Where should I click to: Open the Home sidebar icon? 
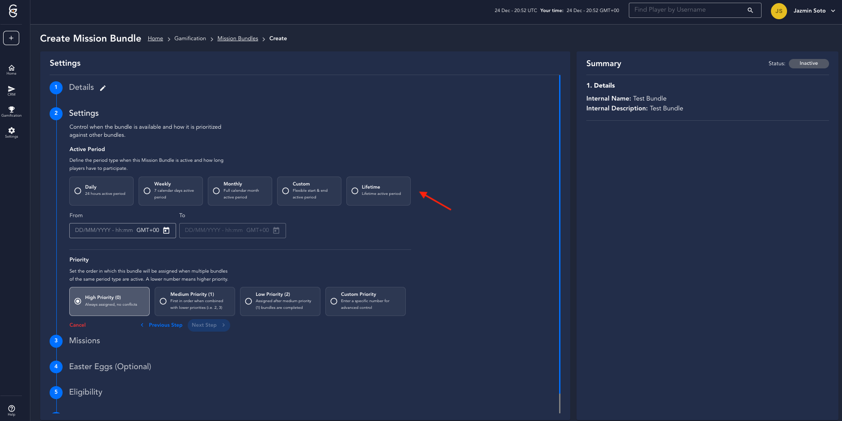point(11,70)
